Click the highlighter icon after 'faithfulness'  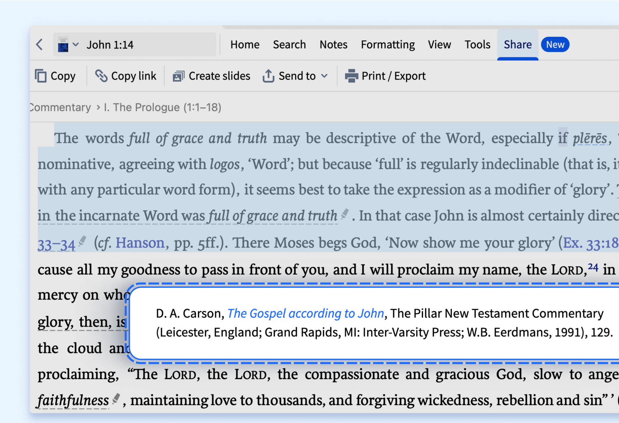pos(116,399)
